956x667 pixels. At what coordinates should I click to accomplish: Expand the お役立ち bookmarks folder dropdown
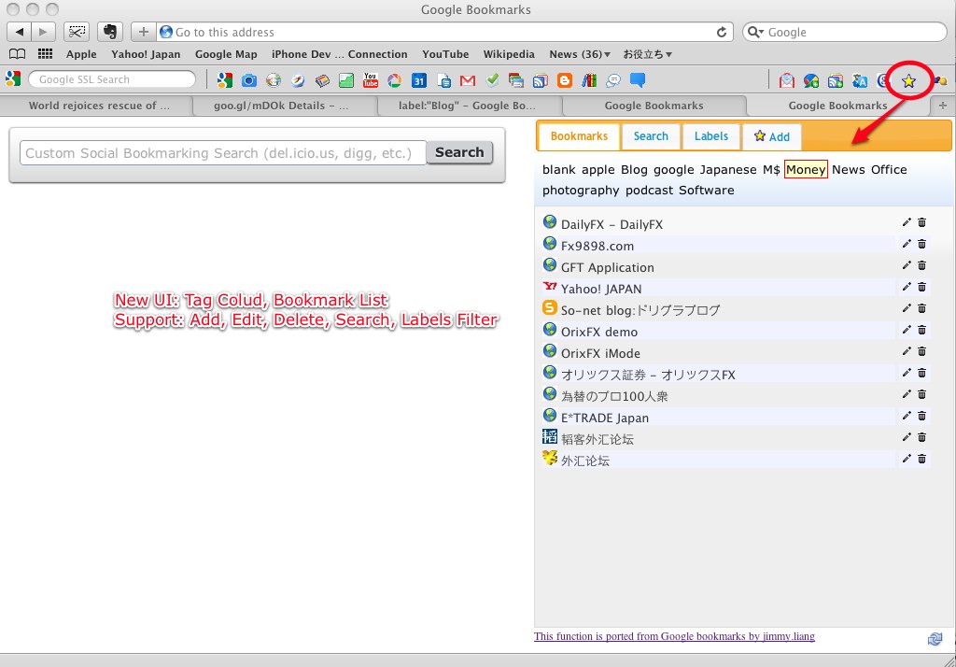pos(647,54)
